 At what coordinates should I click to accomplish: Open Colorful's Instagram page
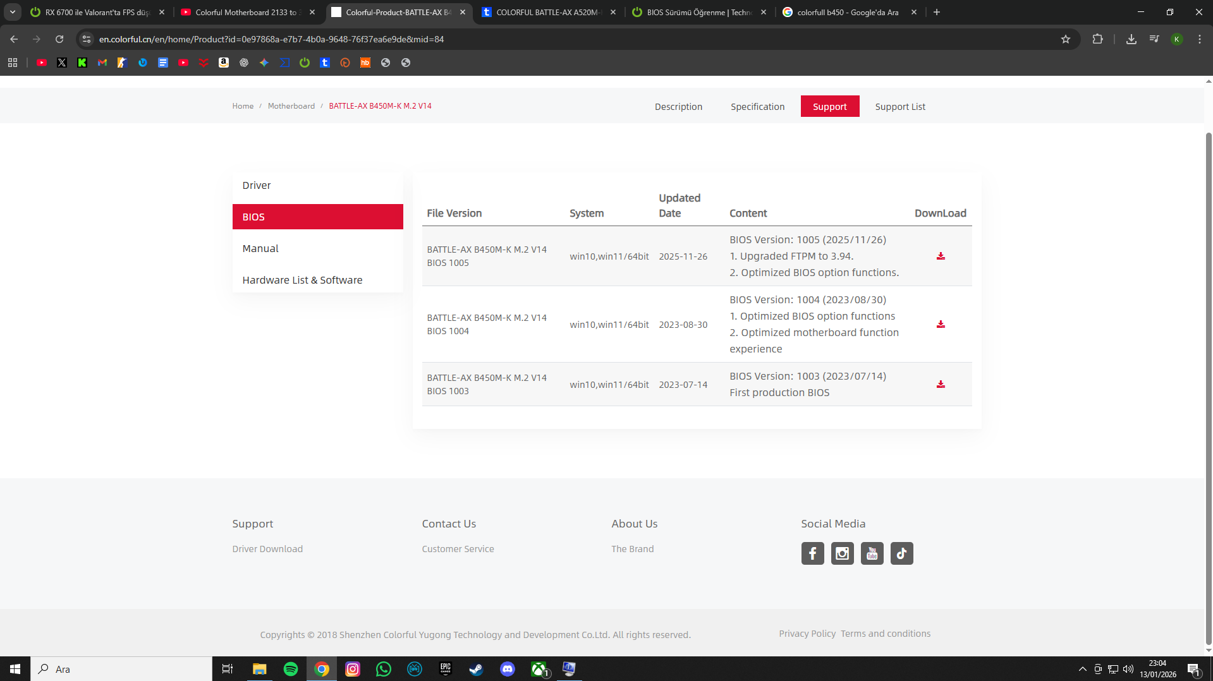pos(843,553)
